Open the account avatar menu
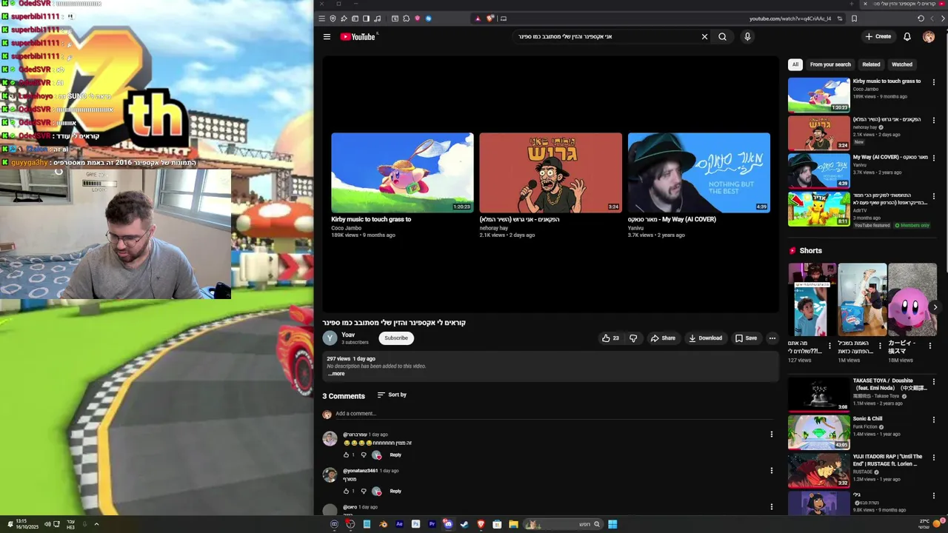Viewport: 948px width, 533px height. click(x=929, y=36)
